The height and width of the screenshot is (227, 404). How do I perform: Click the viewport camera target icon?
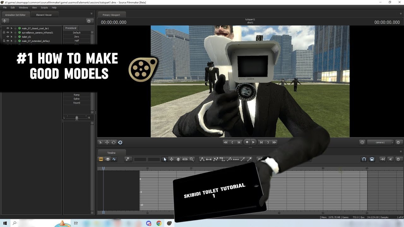[362, 143]
